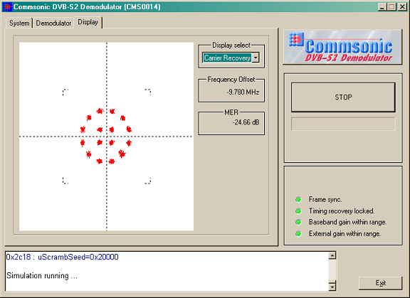Click the application icon in title bar
Viewport: 410px width, 298px height.
pos(7,6)
